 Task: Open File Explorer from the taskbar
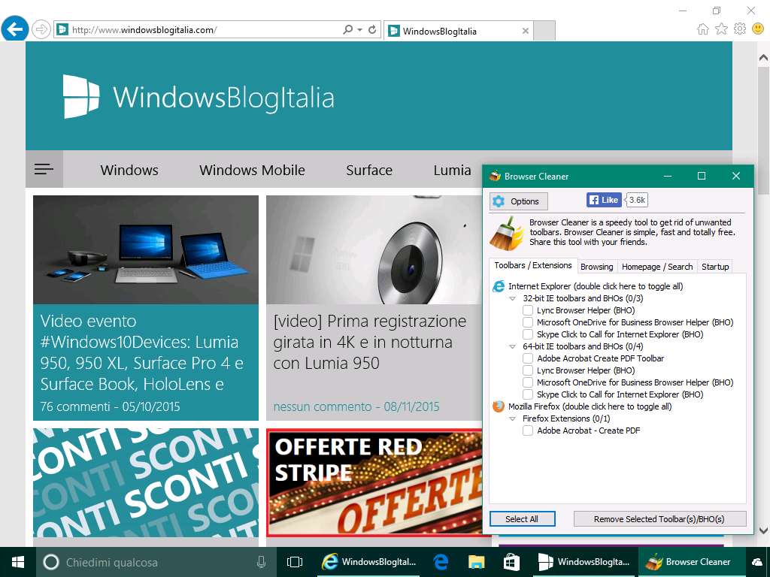[476, 562]
